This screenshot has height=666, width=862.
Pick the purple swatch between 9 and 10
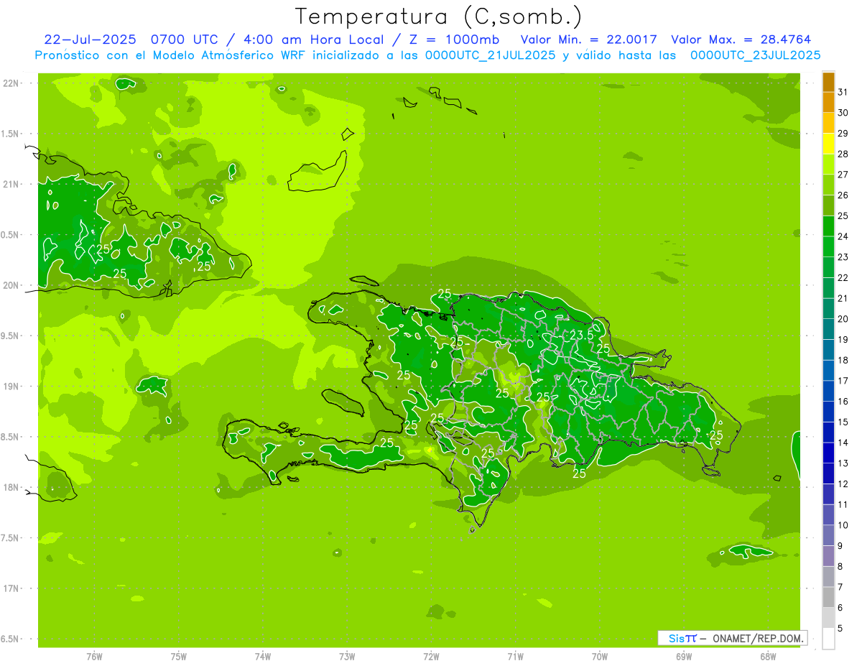point(828,535)
